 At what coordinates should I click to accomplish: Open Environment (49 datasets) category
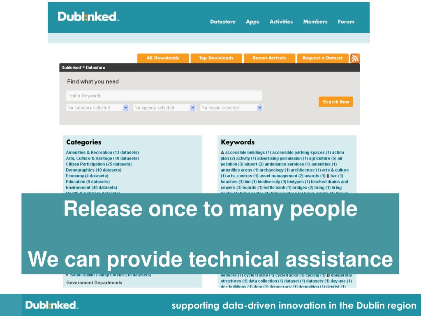click(92, 188)
